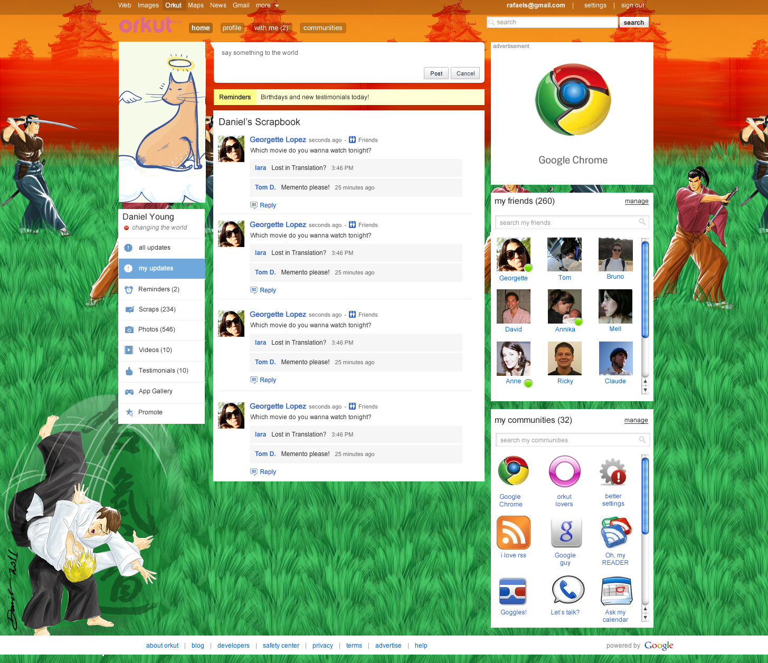Click the Google logo in footer
The width and height of the screenshot is (768, 663).
[x=659, y=646]
